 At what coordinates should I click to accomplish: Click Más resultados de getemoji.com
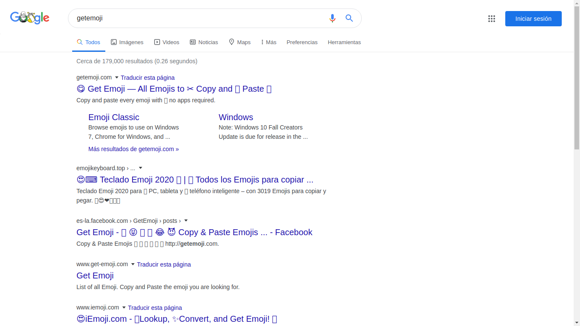click(133, 149)
